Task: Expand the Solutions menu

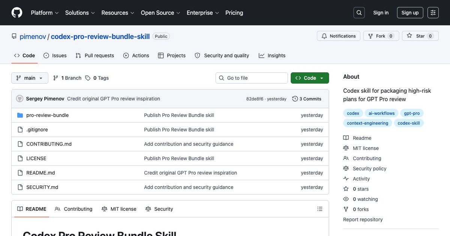Action: [80, 13]
